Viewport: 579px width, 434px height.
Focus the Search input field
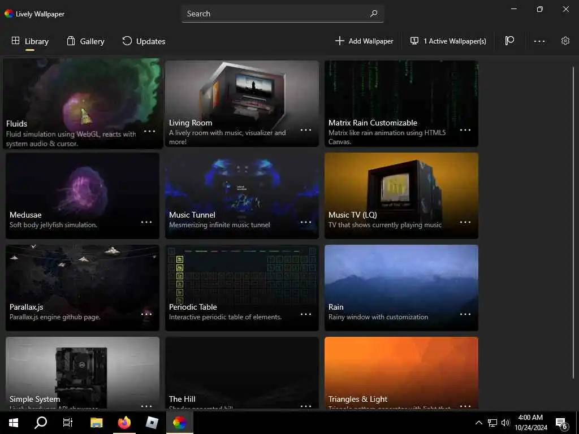tap(283, 14)
